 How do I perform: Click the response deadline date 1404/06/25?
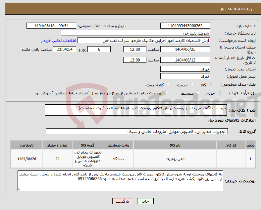pos(185,49)
